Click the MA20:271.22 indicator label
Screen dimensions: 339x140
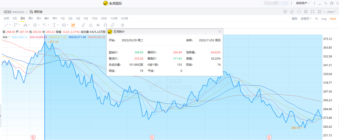pyautogui.click(x=58, y=37)
